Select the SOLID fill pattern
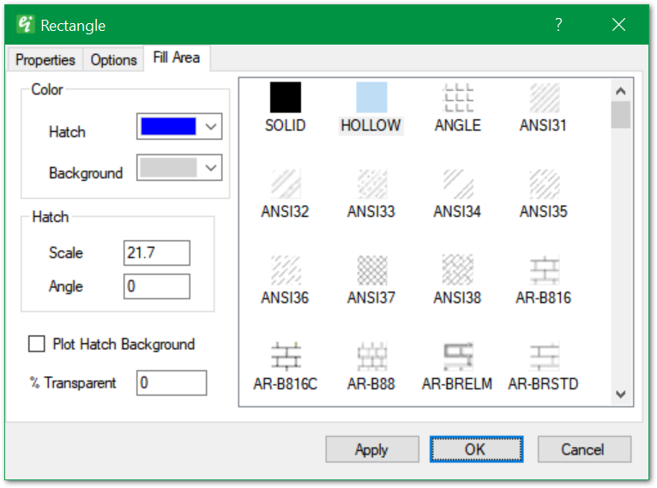 [286, 107]
